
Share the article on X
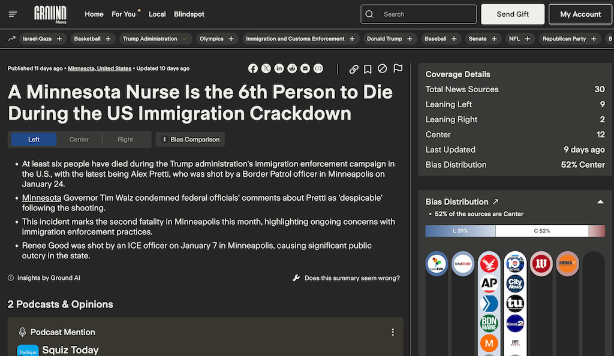266,68
